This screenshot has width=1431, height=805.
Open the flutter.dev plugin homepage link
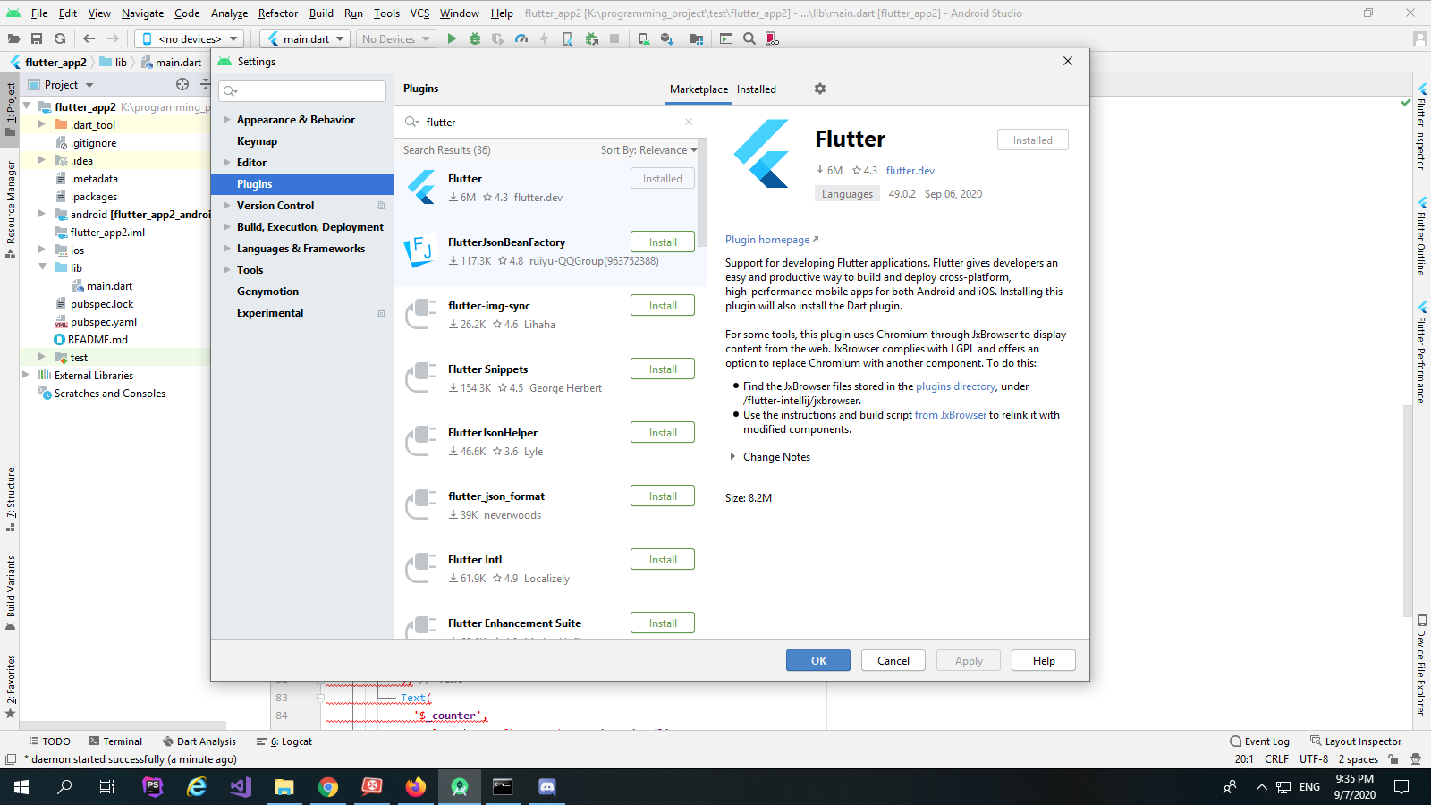coord(910,170)
